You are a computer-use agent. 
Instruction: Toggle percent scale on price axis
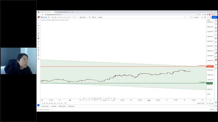(207, 103)
